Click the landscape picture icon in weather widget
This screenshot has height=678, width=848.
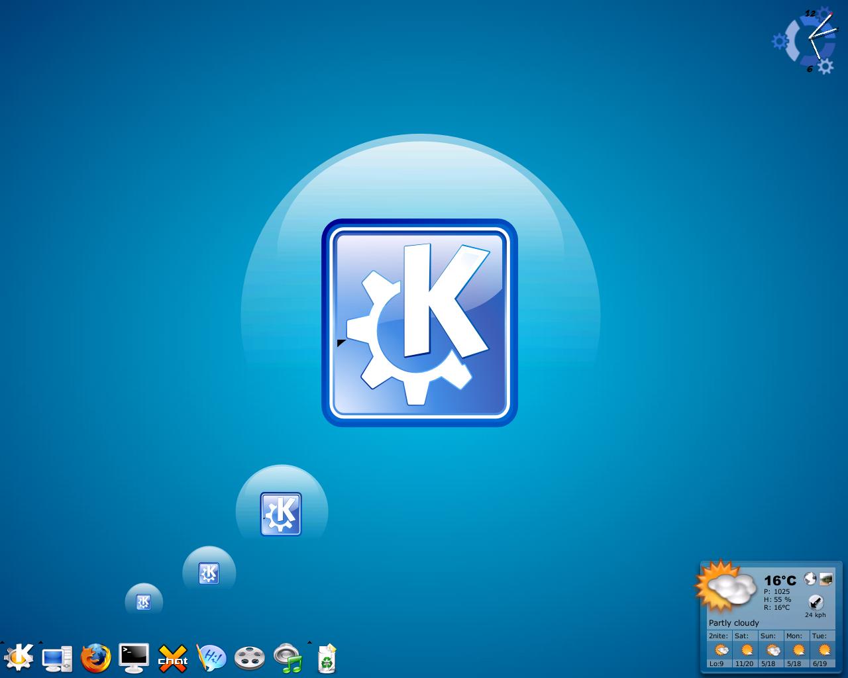coord(825,579)
